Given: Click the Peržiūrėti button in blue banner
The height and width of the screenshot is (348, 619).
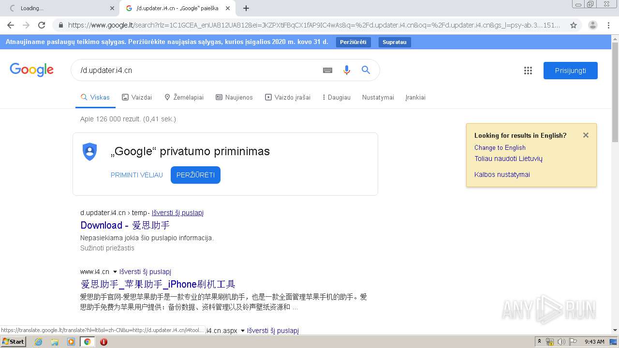Looking at the screenshot, I should point(353,42).
